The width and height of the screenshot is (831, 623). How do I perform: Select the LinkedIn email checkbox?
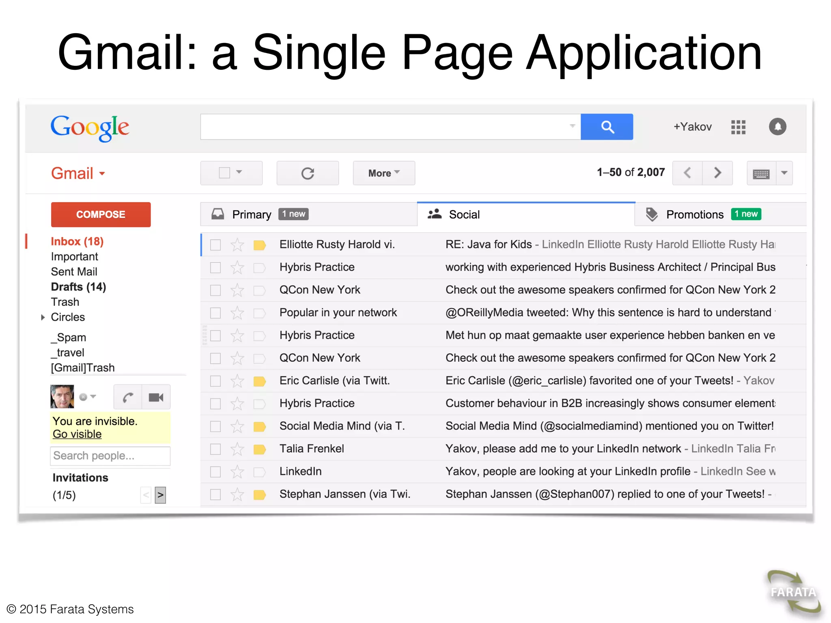(x=215, y=472)
